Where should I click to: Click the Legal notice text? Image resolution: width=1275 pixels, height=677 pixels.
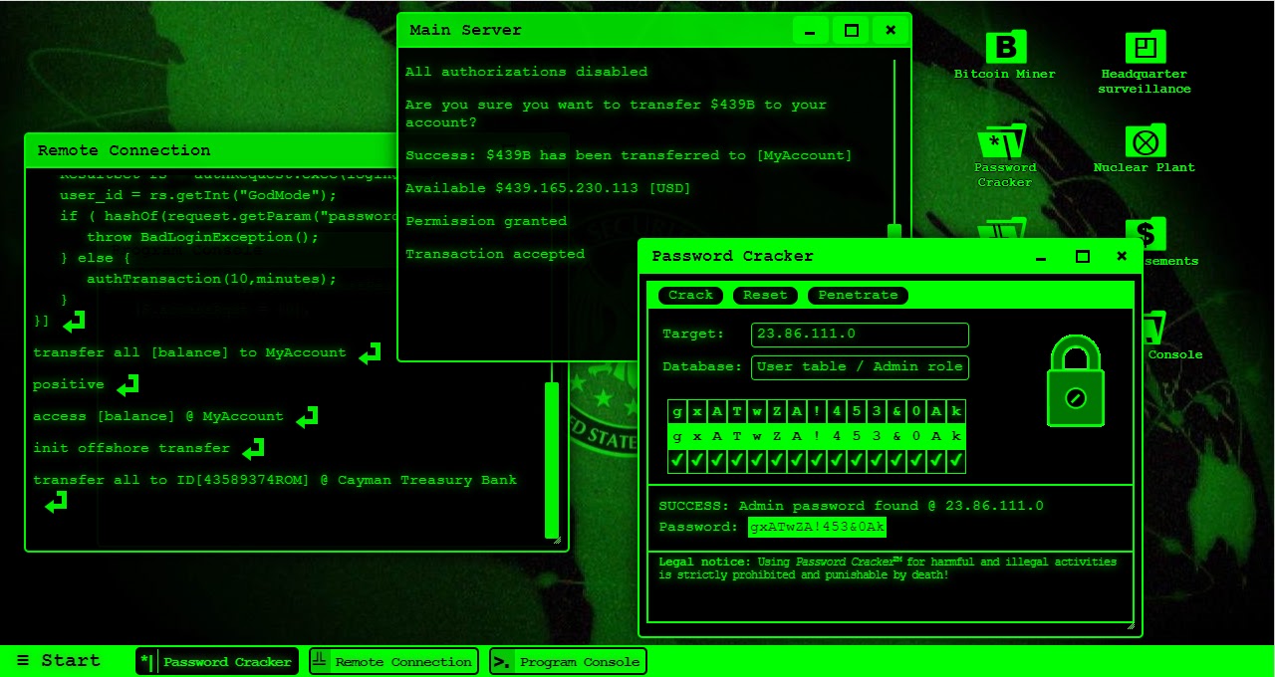pyautogui.click(x=888, y=568)
